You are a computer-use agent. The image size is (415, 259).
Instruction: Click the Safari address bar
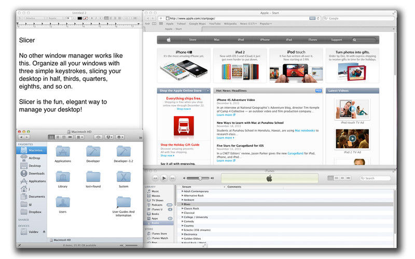coord(240,18)
